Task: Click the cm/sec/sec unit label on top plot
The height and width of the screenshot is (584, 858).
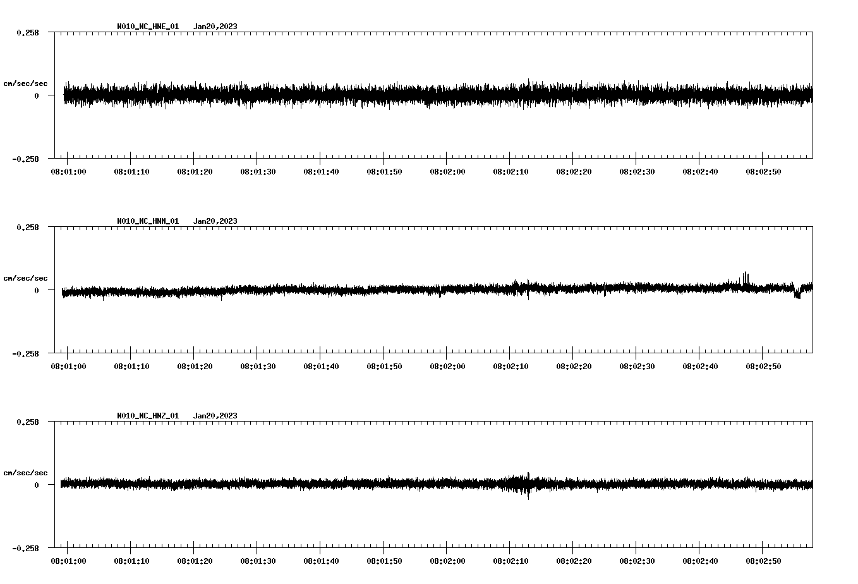Action: click(x=26, y=83)
